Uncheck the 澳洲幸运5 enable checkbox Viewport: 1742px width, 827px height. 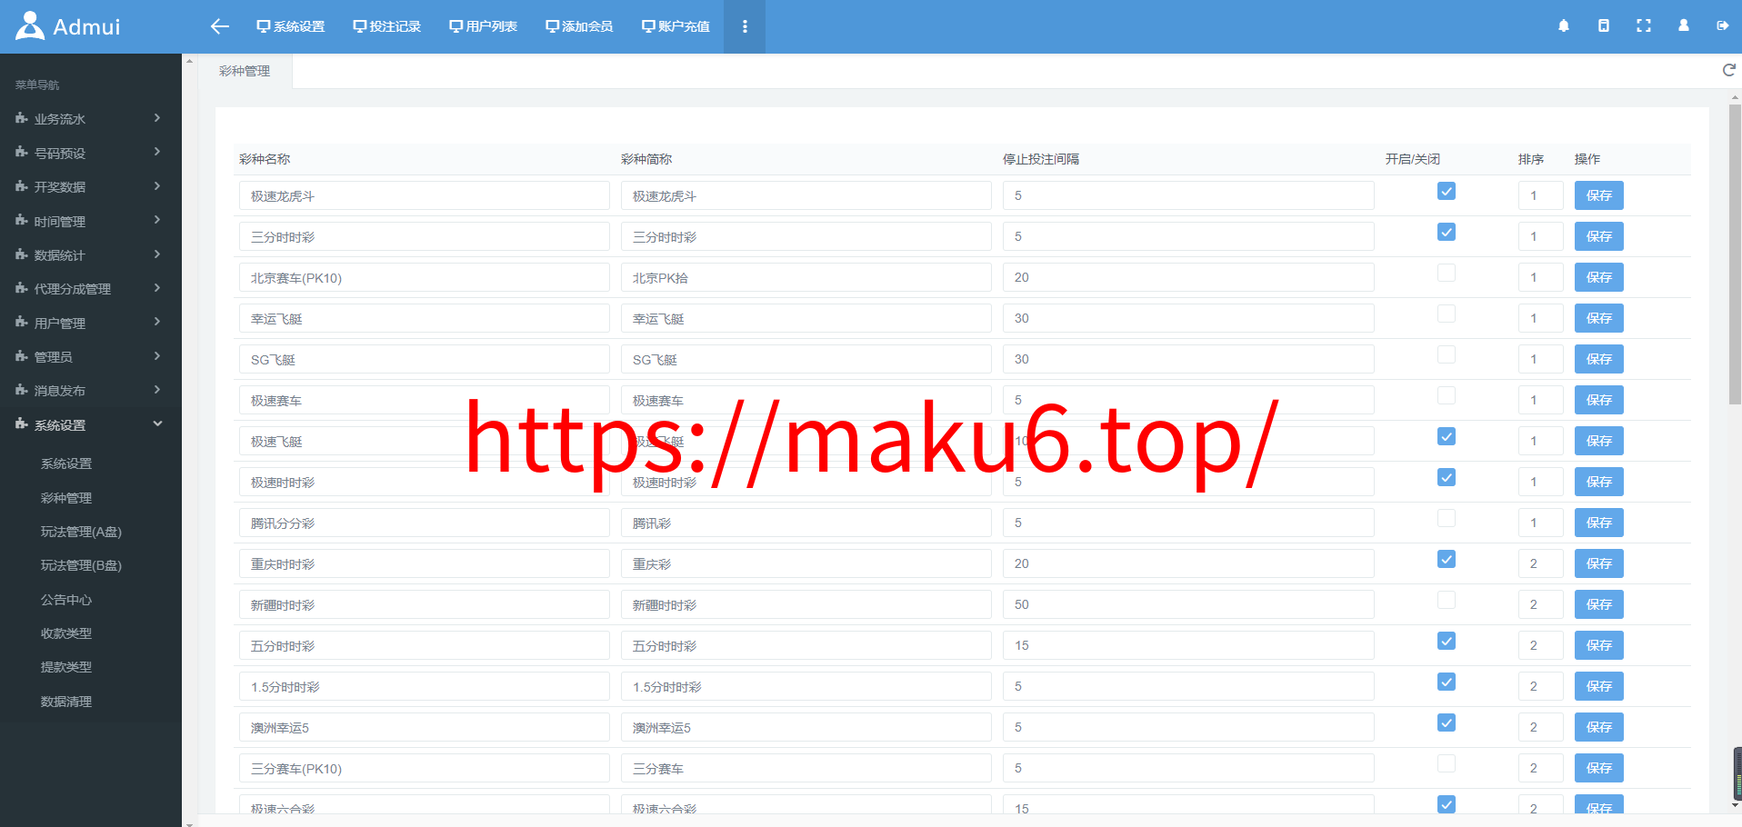tap(1447, 722)
